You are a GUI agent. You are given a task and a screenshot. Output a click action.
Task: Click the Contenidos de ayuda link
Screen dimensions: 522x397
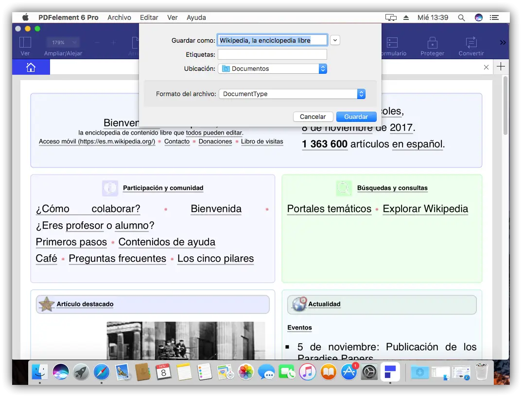click(x=167, y=242)
